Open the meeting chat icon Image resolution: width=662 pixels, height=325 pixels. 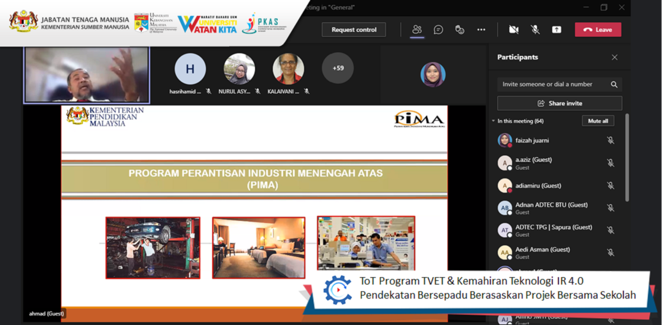[438, 29]
